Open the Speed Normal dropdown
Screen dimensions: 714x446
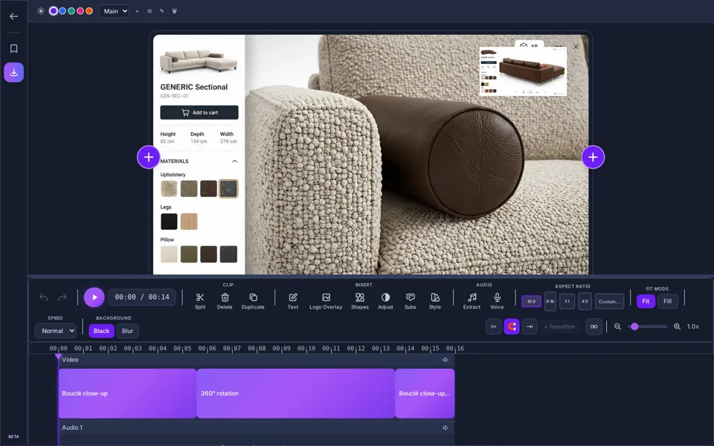pos(56,331)
